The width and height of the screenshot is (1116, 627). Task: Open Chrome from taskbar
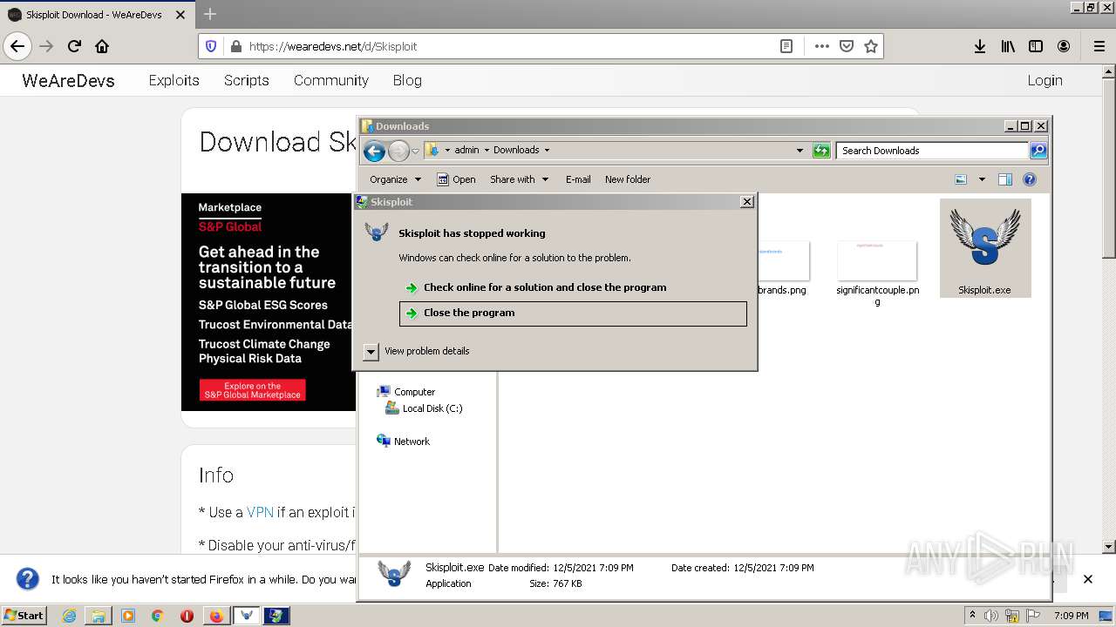click(x=157, y=616)
